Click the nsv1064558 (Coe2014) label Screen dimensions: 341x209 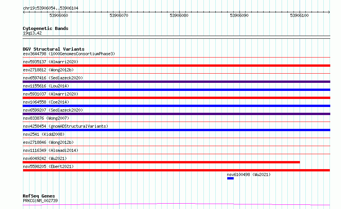(x=46, y=102)
